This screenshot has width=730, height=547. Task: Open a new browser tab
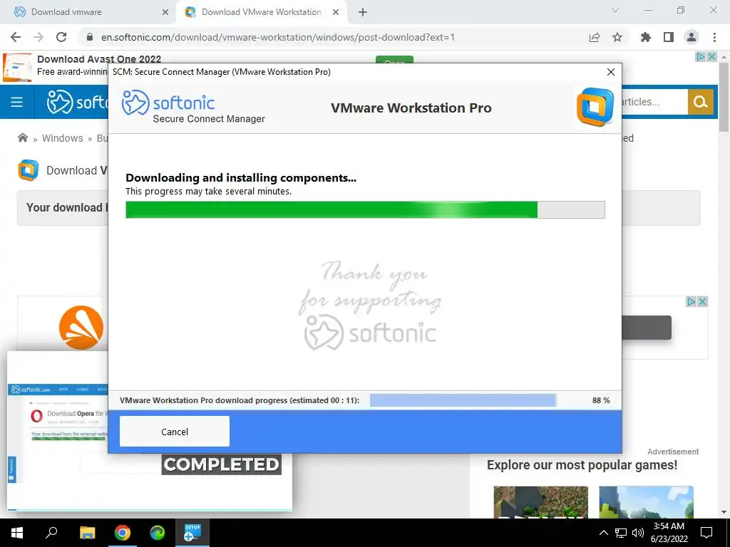click(363, 13)
